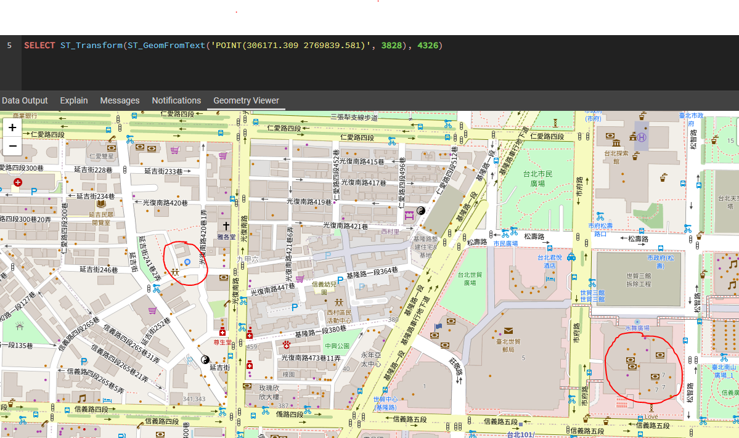Click the SQL query line in editor
The height and width of the screenshot is (438, 739).
pyautogui.click(x=233, y=46)
